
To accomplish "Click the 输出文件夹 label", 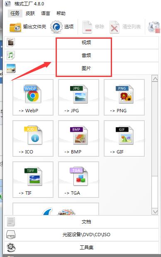I will [34, 27].
